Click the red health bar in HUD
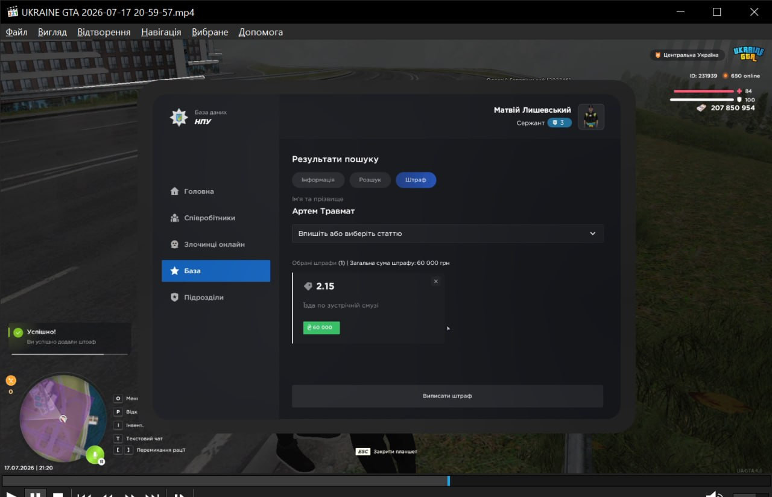The height and width of the screenshot is (497, 772). coord(704,91)
